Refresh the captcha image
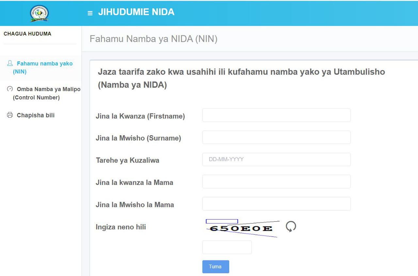Screen dimensions: 418x276 [x=291, y=226]
